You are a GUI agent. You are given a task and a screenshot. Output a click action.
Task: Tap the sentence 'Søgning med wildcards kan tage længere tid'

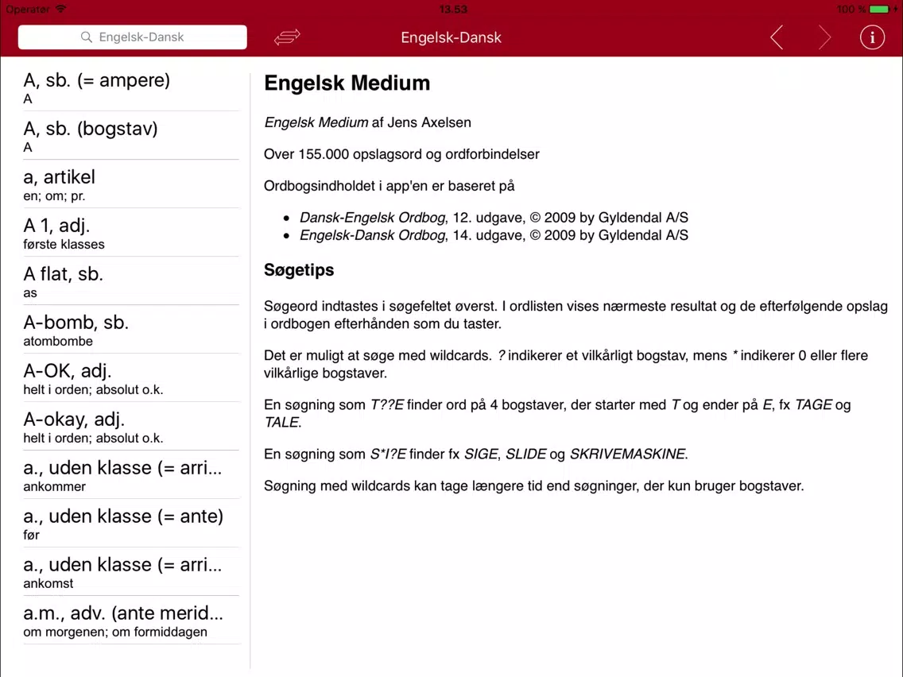(534, 486)
